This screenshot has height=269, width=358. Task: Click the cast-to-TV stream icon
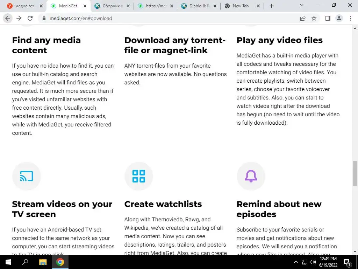pyautogui.click(x=27, y=176)
